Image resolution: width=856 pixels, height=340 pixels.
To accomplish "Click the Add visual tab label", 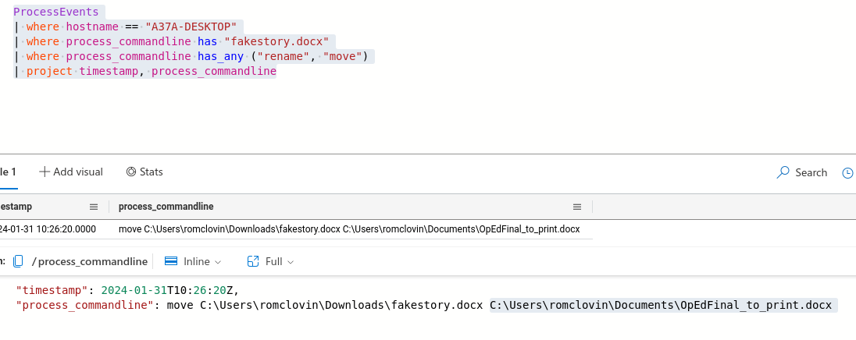I will click(x=78, y=172).
